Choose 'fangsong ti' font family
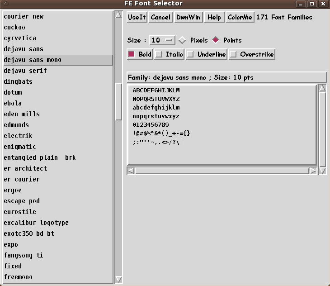This screenshot has width=330, height=286. (58, 256)
